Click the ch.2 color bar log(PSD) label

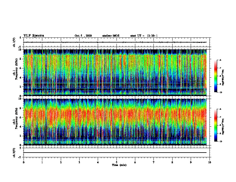223,126
